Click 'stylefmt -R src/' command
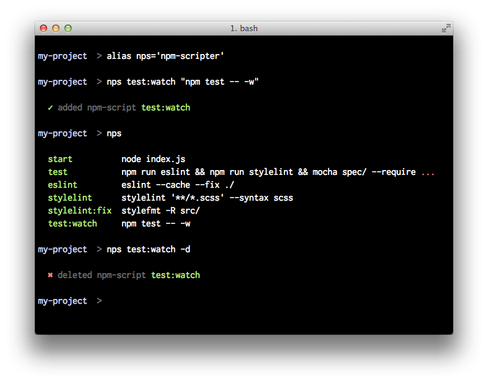Image resolution: width=488 pixels, height=383 pixels. pos(161,211)
